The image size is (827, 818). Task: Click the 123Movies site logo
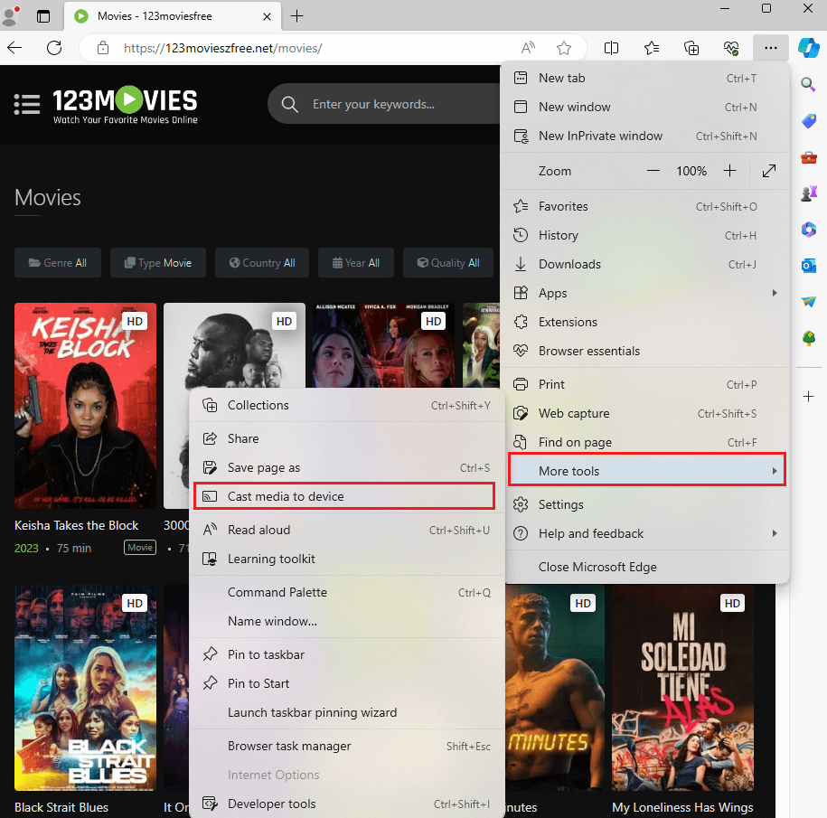coord(125,105)
